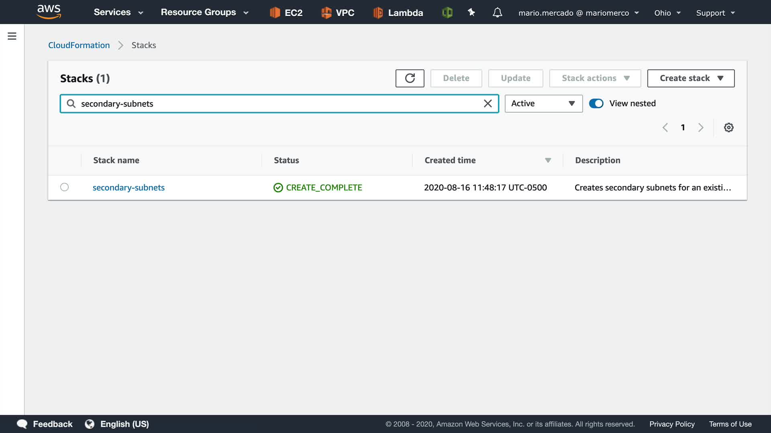Click the refresh stacks button
Image resolution: width=771 pixels, height=433 pixels.
click(410, 78)
